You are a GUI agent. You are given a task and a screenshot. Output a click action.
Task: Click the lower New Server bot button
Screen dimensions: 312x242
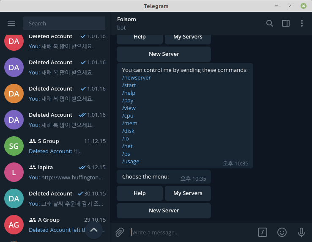coord(164,211)
